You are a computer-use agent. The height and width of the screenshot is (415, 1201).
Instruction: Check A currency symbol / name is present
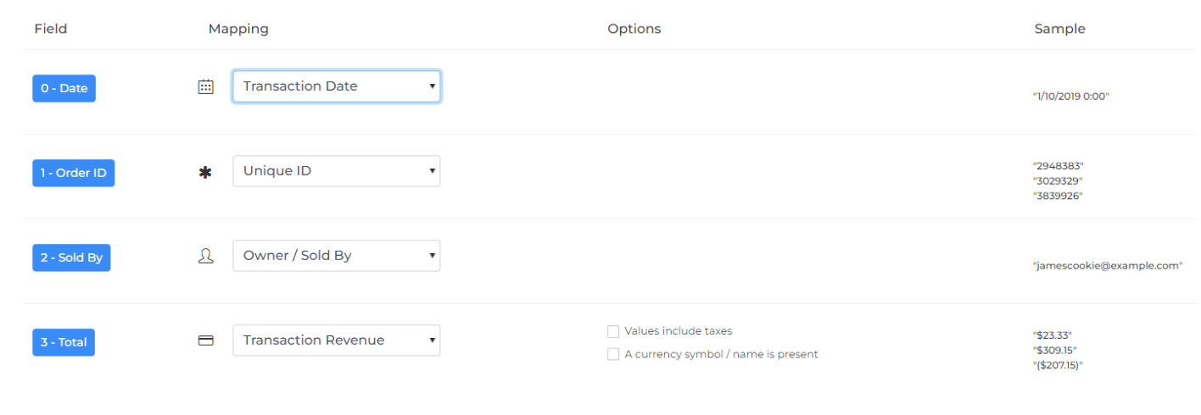(x=613, y=354)
